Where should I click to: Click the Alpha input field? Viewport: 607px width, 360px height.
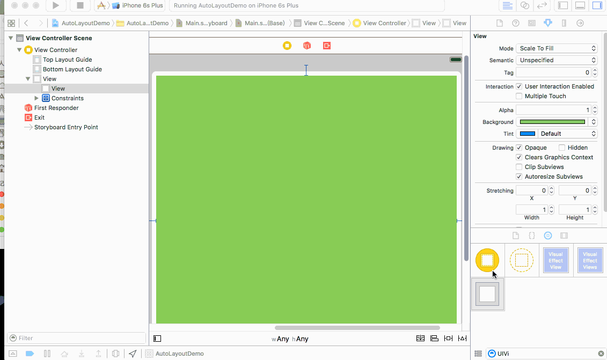coord(553,110)
